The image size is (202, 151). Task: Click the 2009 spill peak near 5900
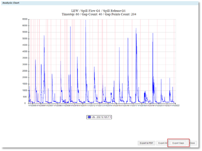click(70, 27)
